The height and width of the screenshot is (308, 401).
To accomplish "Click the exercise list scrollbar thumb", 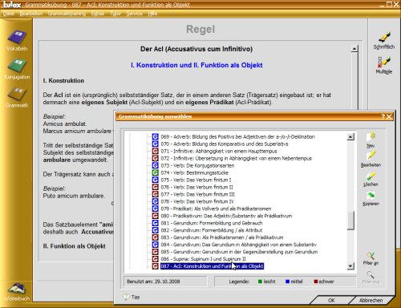I will coord(350,221).
